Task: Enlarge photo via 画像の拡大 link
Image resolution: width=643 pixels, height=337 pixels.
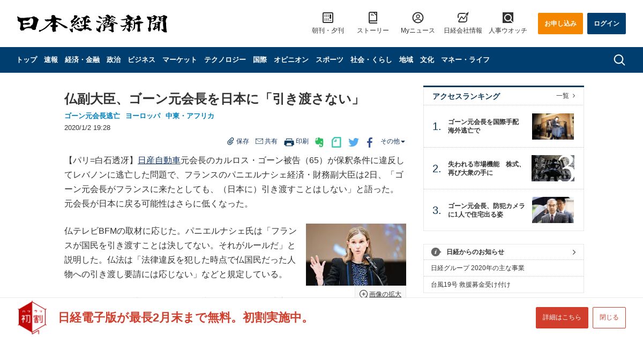Action: point(380,294)
